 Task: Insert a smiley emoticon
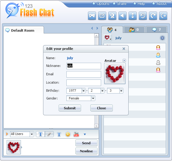[x=68, y=134]
